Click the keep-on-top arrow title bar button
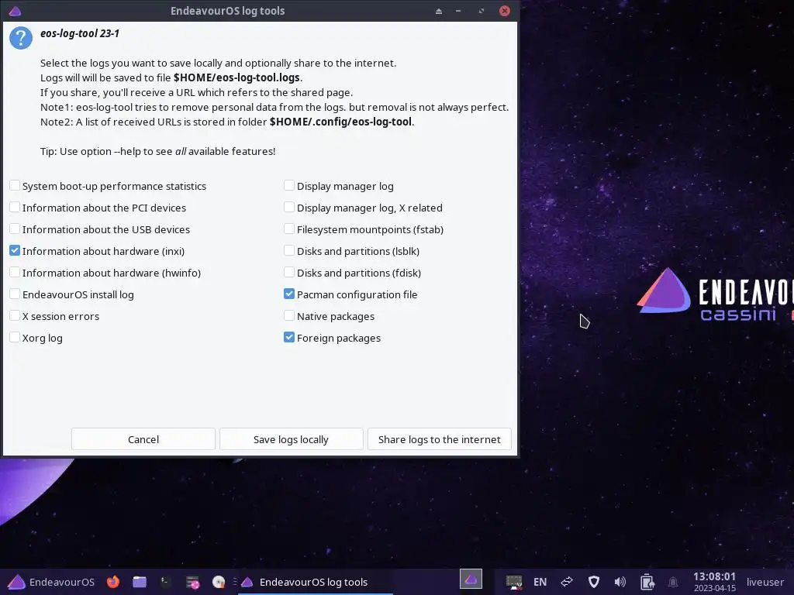This screenshot has height=595, width=794. [439, 11]
